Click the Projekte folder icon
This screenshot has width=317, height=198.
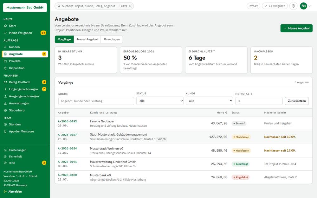[5, 61]
